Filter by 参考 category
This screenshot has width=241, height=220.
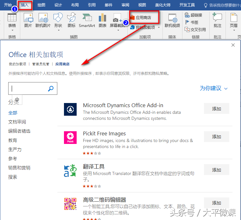[x=13, y=159]
